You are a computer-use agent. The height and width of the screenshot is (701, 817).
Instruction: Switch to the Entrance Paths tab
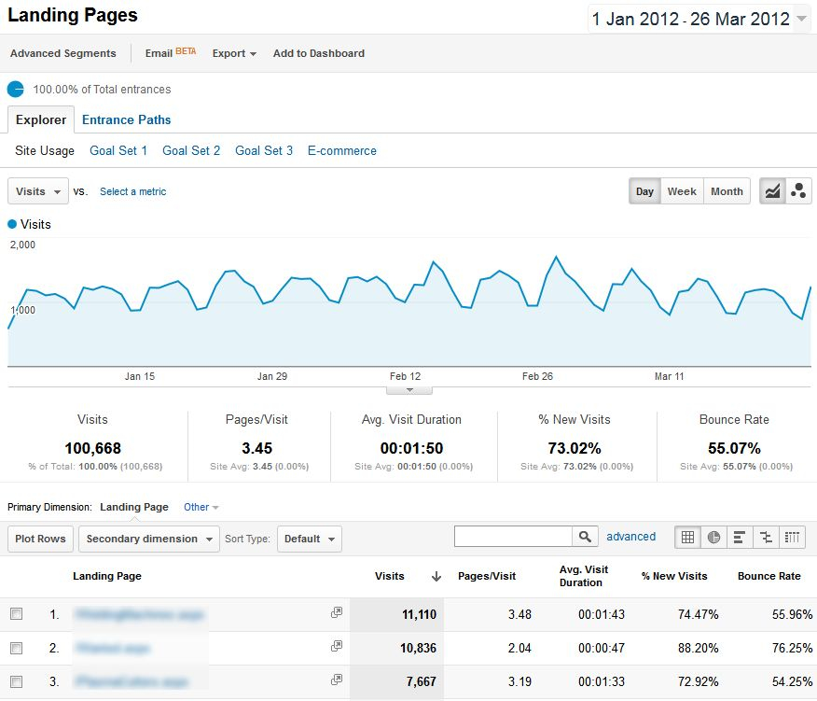[126, 119]
